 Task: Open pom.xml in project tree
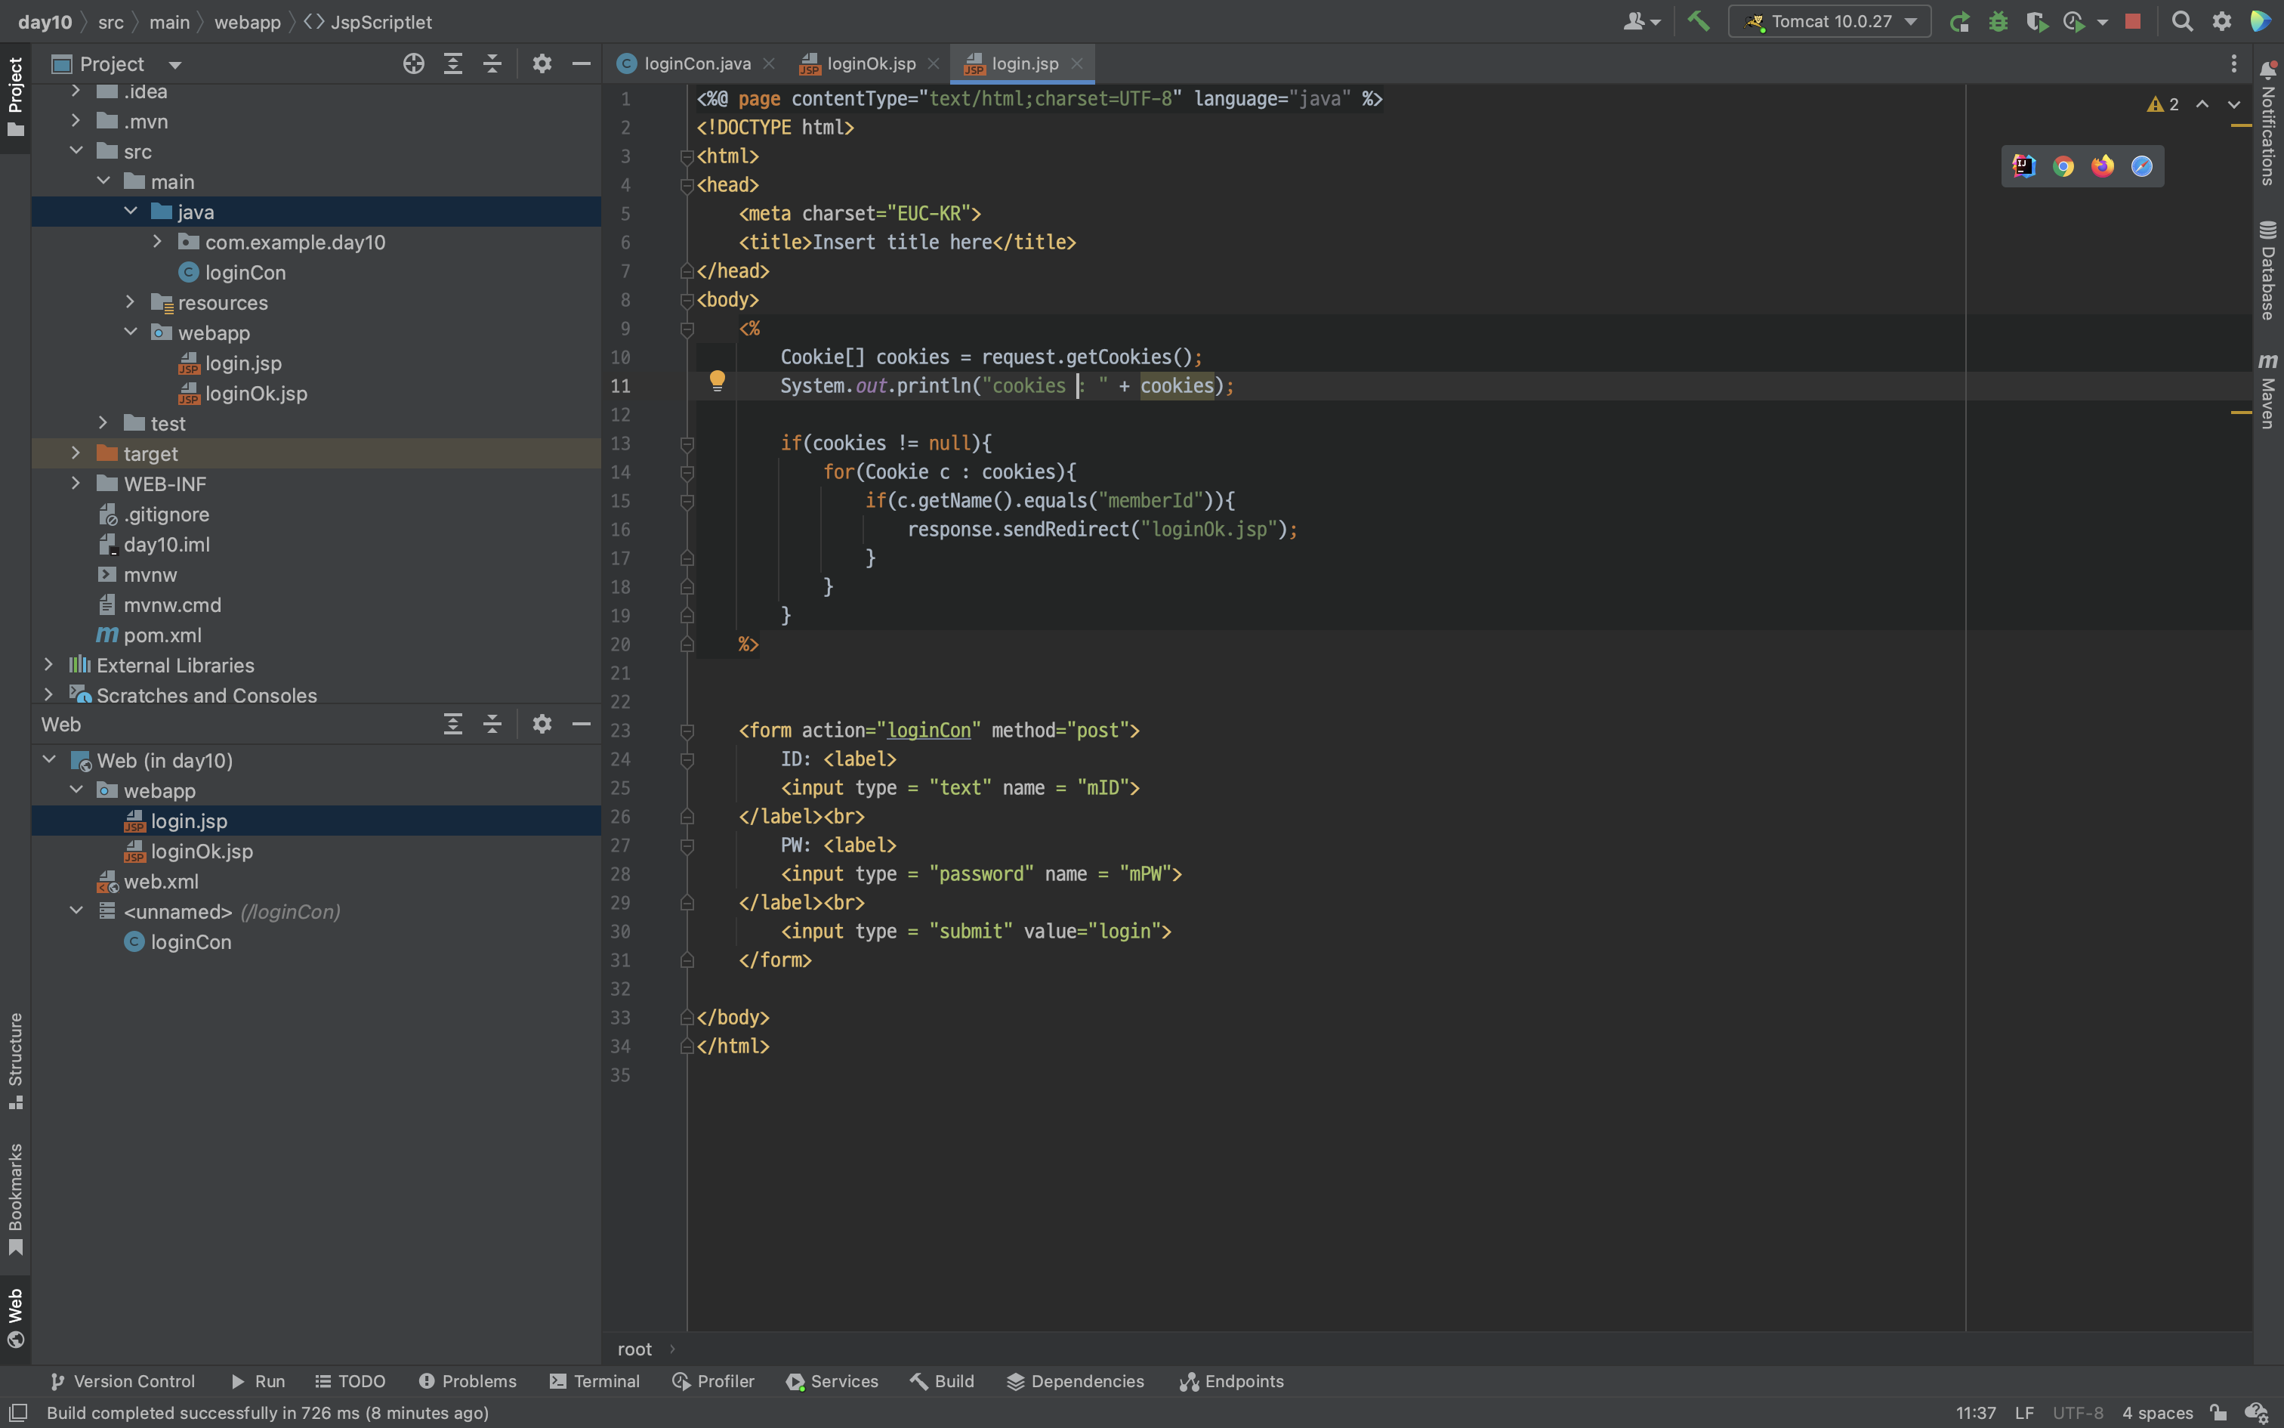[162, 635]
